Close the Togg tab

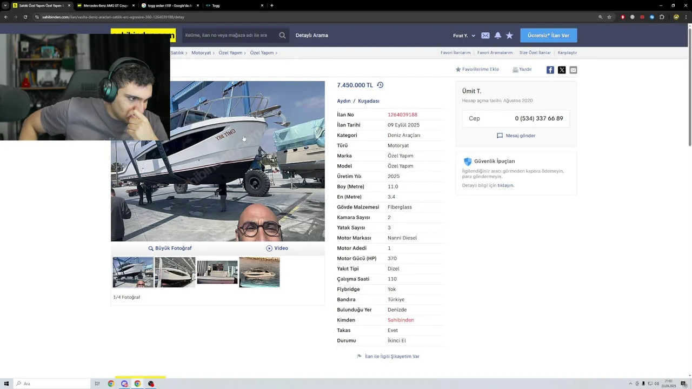[x=262, y=5]
